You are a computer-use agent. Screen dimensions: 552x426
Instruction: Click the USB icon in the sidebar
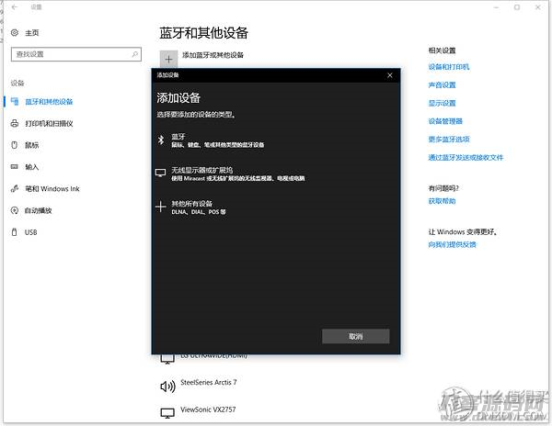(15, 231)
